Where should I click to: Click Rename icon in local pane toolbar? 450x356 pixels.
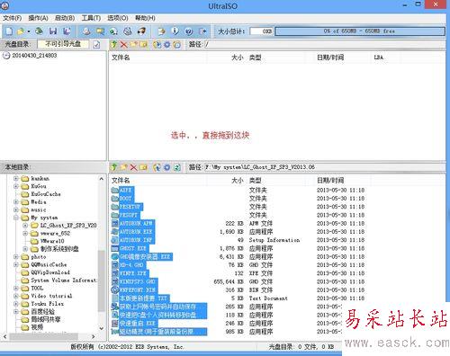[x=143, y=167]
